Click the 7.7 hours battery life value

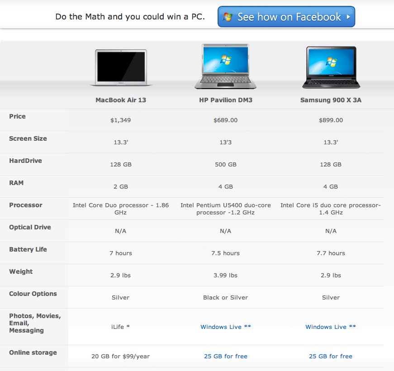click(331, 253)
